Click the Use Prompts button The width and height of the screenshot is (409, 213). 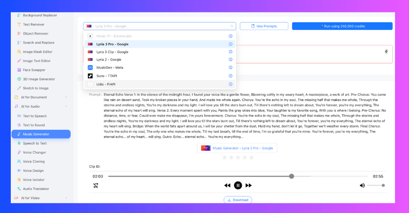point(264,26)
